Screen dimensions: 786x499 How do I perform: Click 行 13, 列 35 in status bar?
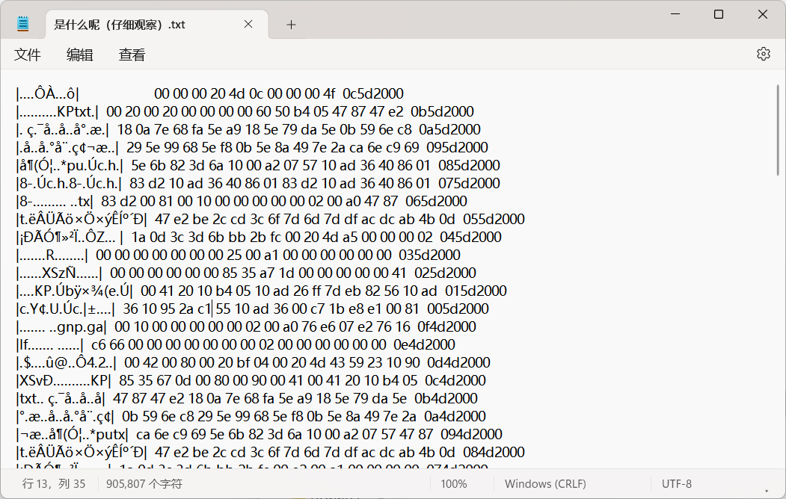tap(54, 484)
